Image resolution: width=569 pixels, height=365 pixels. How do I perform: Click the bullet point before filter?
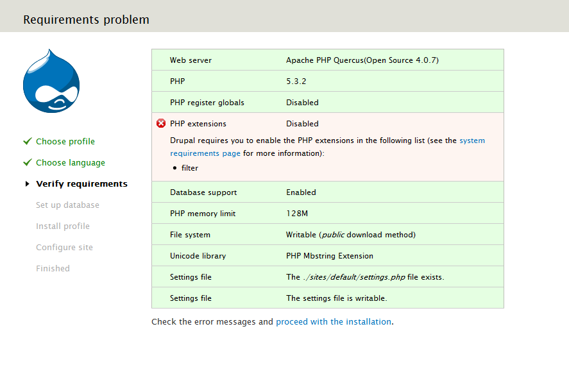pos(174,168)
